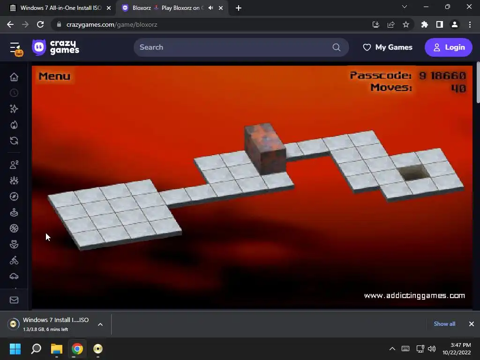Toggle the Chrome side panel icon
The height and width of the screenshot is (360, 480).
(440, 24)
